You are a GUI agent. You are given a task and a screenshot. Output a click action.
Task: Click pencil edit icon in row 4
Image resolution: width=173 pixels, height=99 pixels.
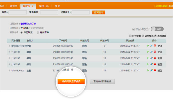tap(151, 64)
